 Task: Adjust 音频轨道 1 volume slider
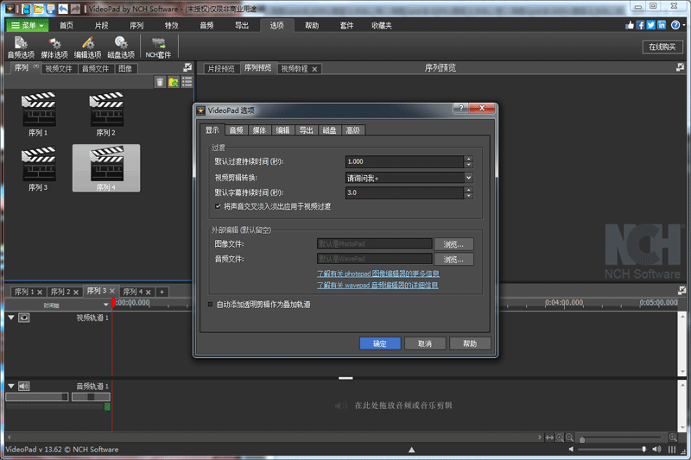37,397
